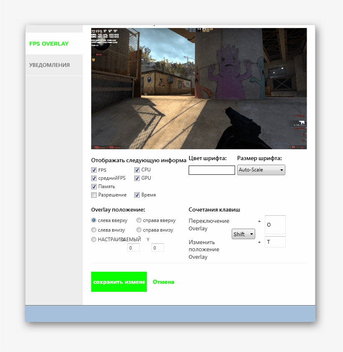Open the FPS OVERLAY settings tab
Viewport: 343px width, 352px height.
48,43
